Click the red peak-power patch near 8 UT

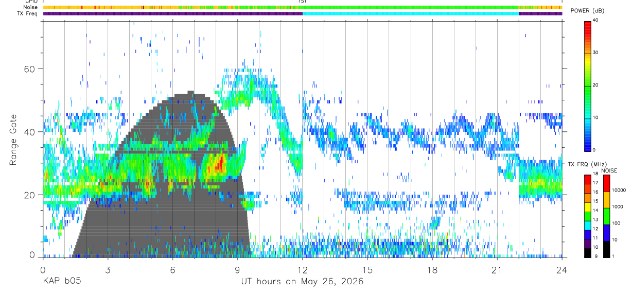(x=220, y=164)
